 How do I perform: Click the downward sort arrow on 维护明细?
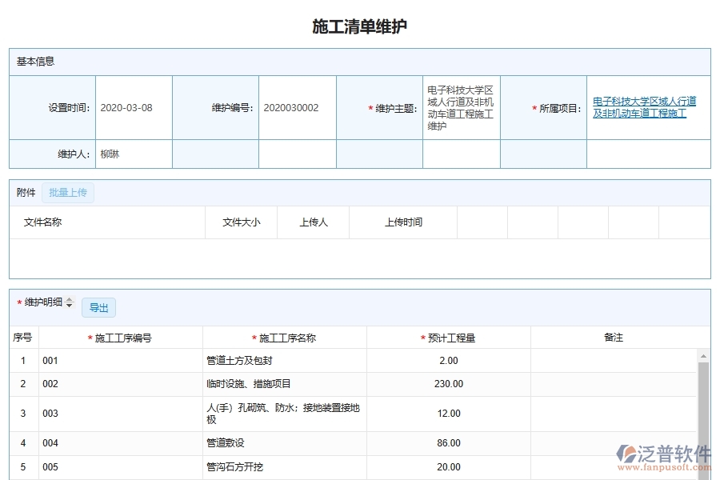pyautogui.click(x=70, y=306)
